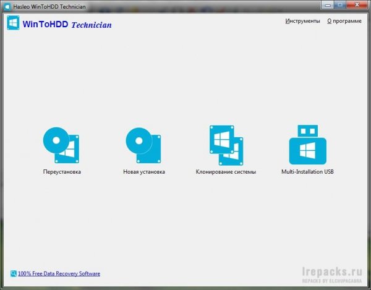The height and width of the screenshot is (290, 371).
Task: Open the Инструменты menu
Action: click(x=302, y=21)
